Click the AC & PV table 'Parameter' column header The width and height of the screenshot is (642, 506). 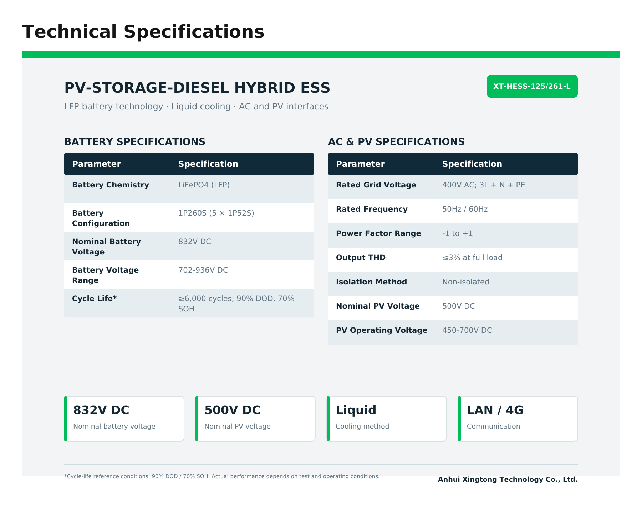[360, 164]
